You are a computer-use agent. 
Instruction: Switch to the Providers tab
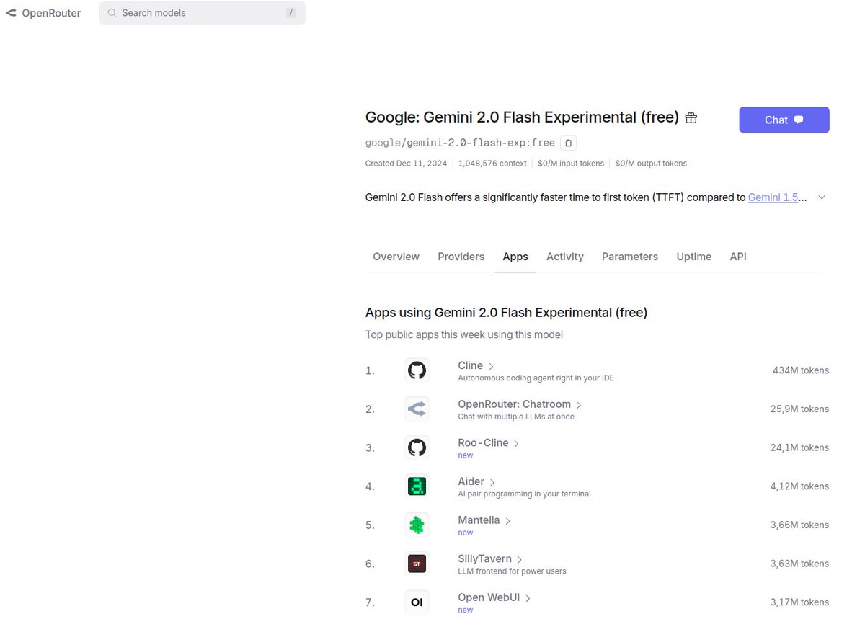click(461, 257)
